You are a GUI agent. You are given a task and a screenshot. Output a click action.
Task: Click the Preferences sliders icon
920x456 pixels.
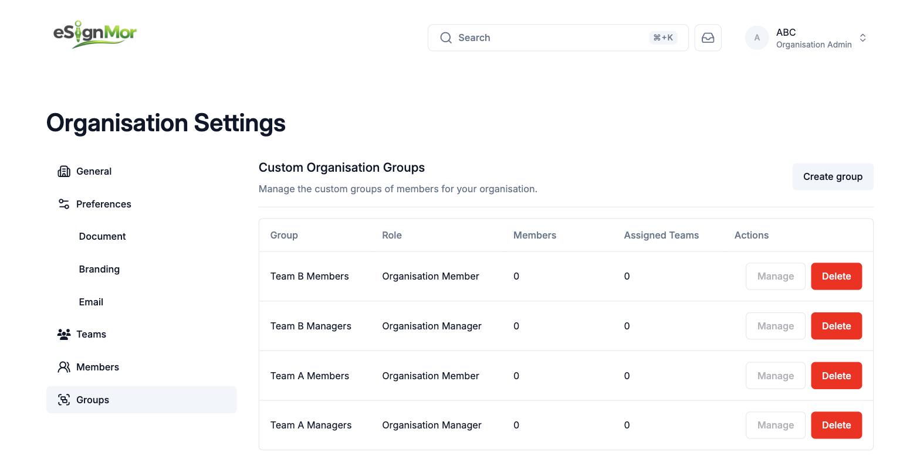tap(64, 204)
